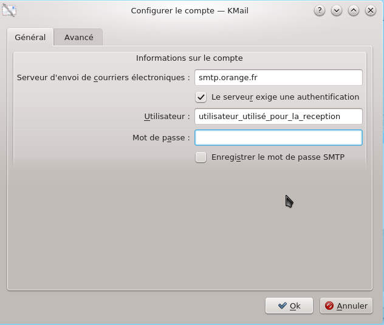This screenshot has width=384, height=325.
Task: Enable Enregistrer le mot de passe SMTP checkbox
Action: pyautogui.click(x=201, y=157)
